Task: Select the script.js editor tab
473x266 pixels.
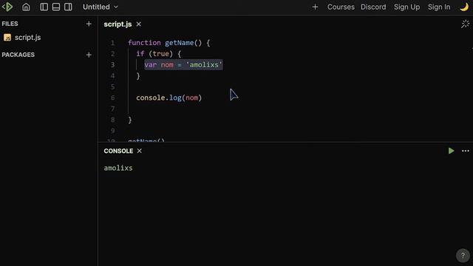Action: tap(118, 24)
